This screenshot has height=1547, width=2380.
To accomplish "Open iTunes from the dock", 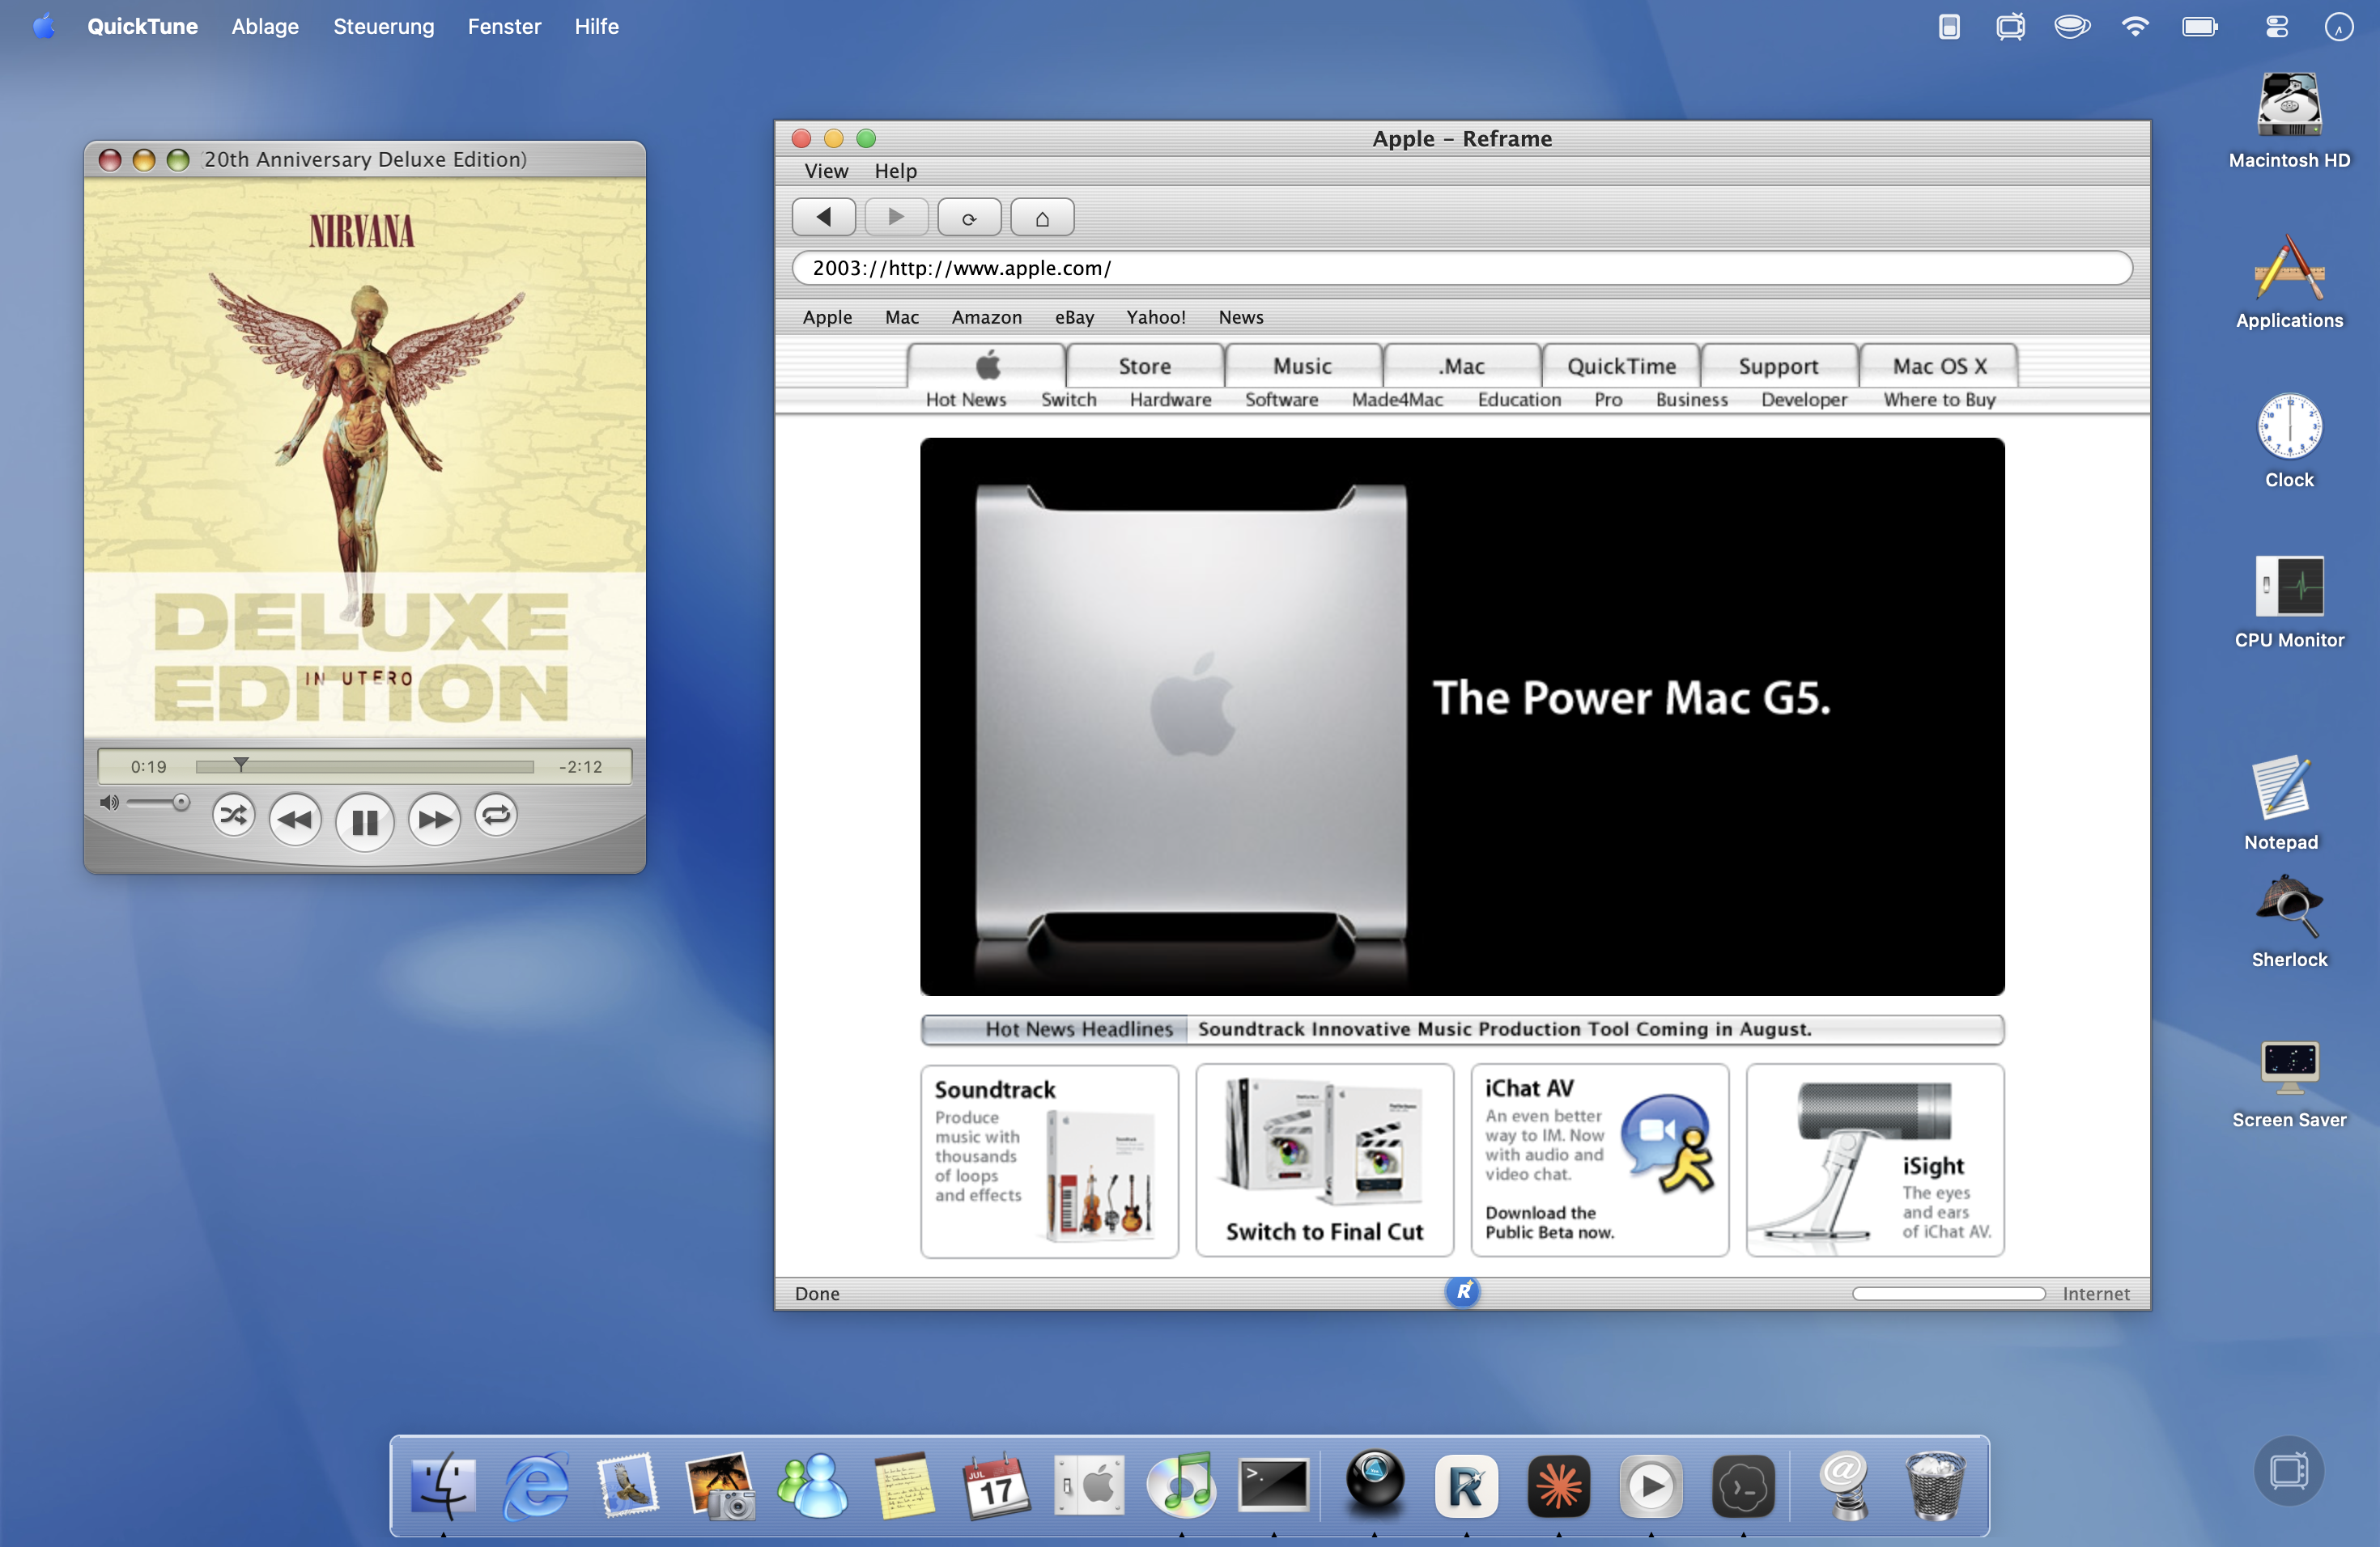I will pos(1181,1485).
